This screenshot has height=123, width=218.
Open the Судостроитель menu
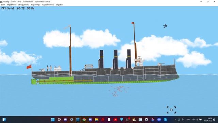click(x=48, y=5)
